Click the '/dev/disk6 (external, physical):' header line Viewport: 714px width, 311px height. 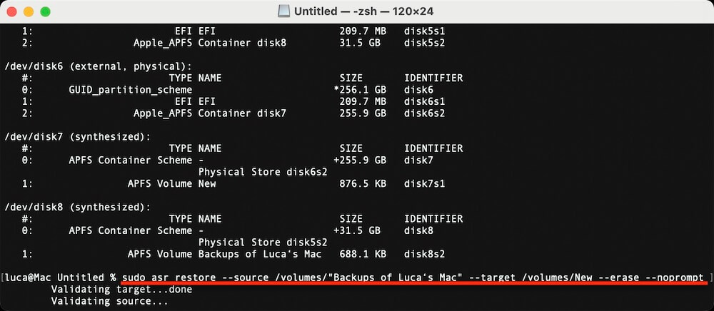click(x=99, y=66)
